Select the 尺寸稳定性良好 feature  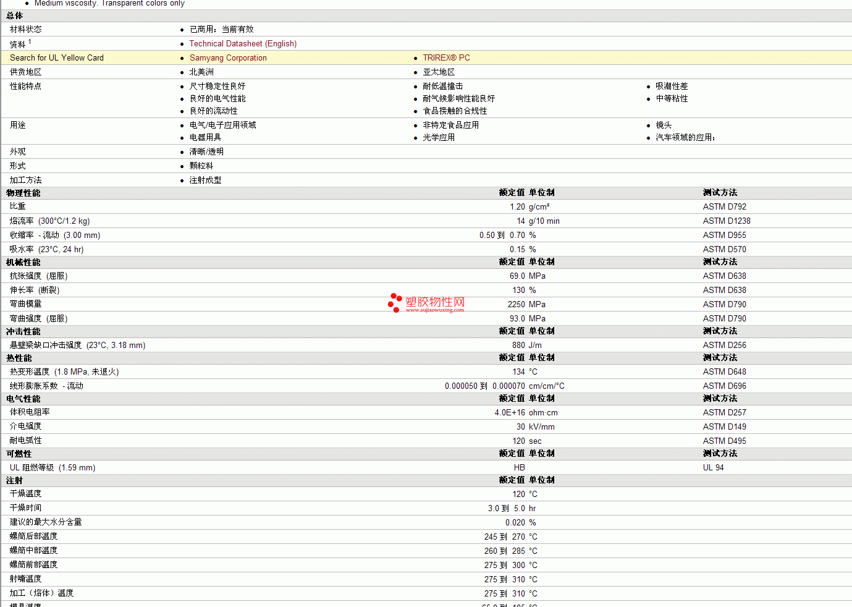(x=217, y=87)
